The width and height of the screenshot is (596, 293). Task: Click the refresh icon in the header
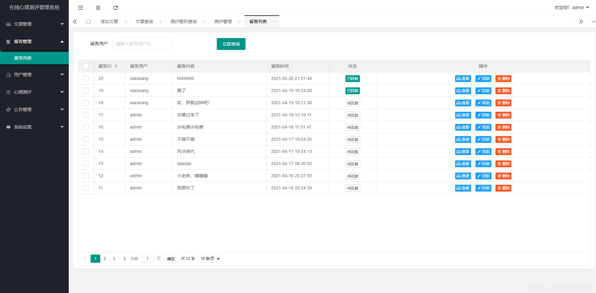[116, 8]
